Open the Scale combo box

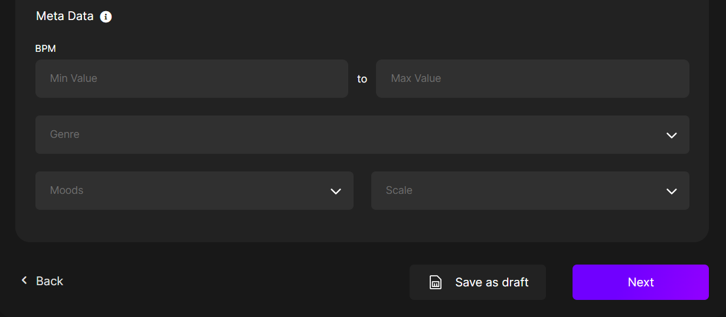click(530, 190)
